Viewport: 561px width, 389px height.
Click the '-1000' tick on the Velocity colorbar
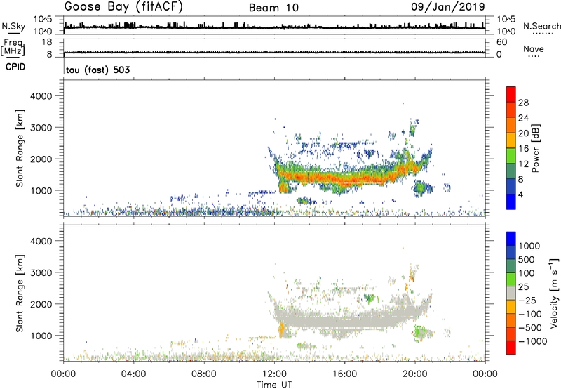[532, 341]
